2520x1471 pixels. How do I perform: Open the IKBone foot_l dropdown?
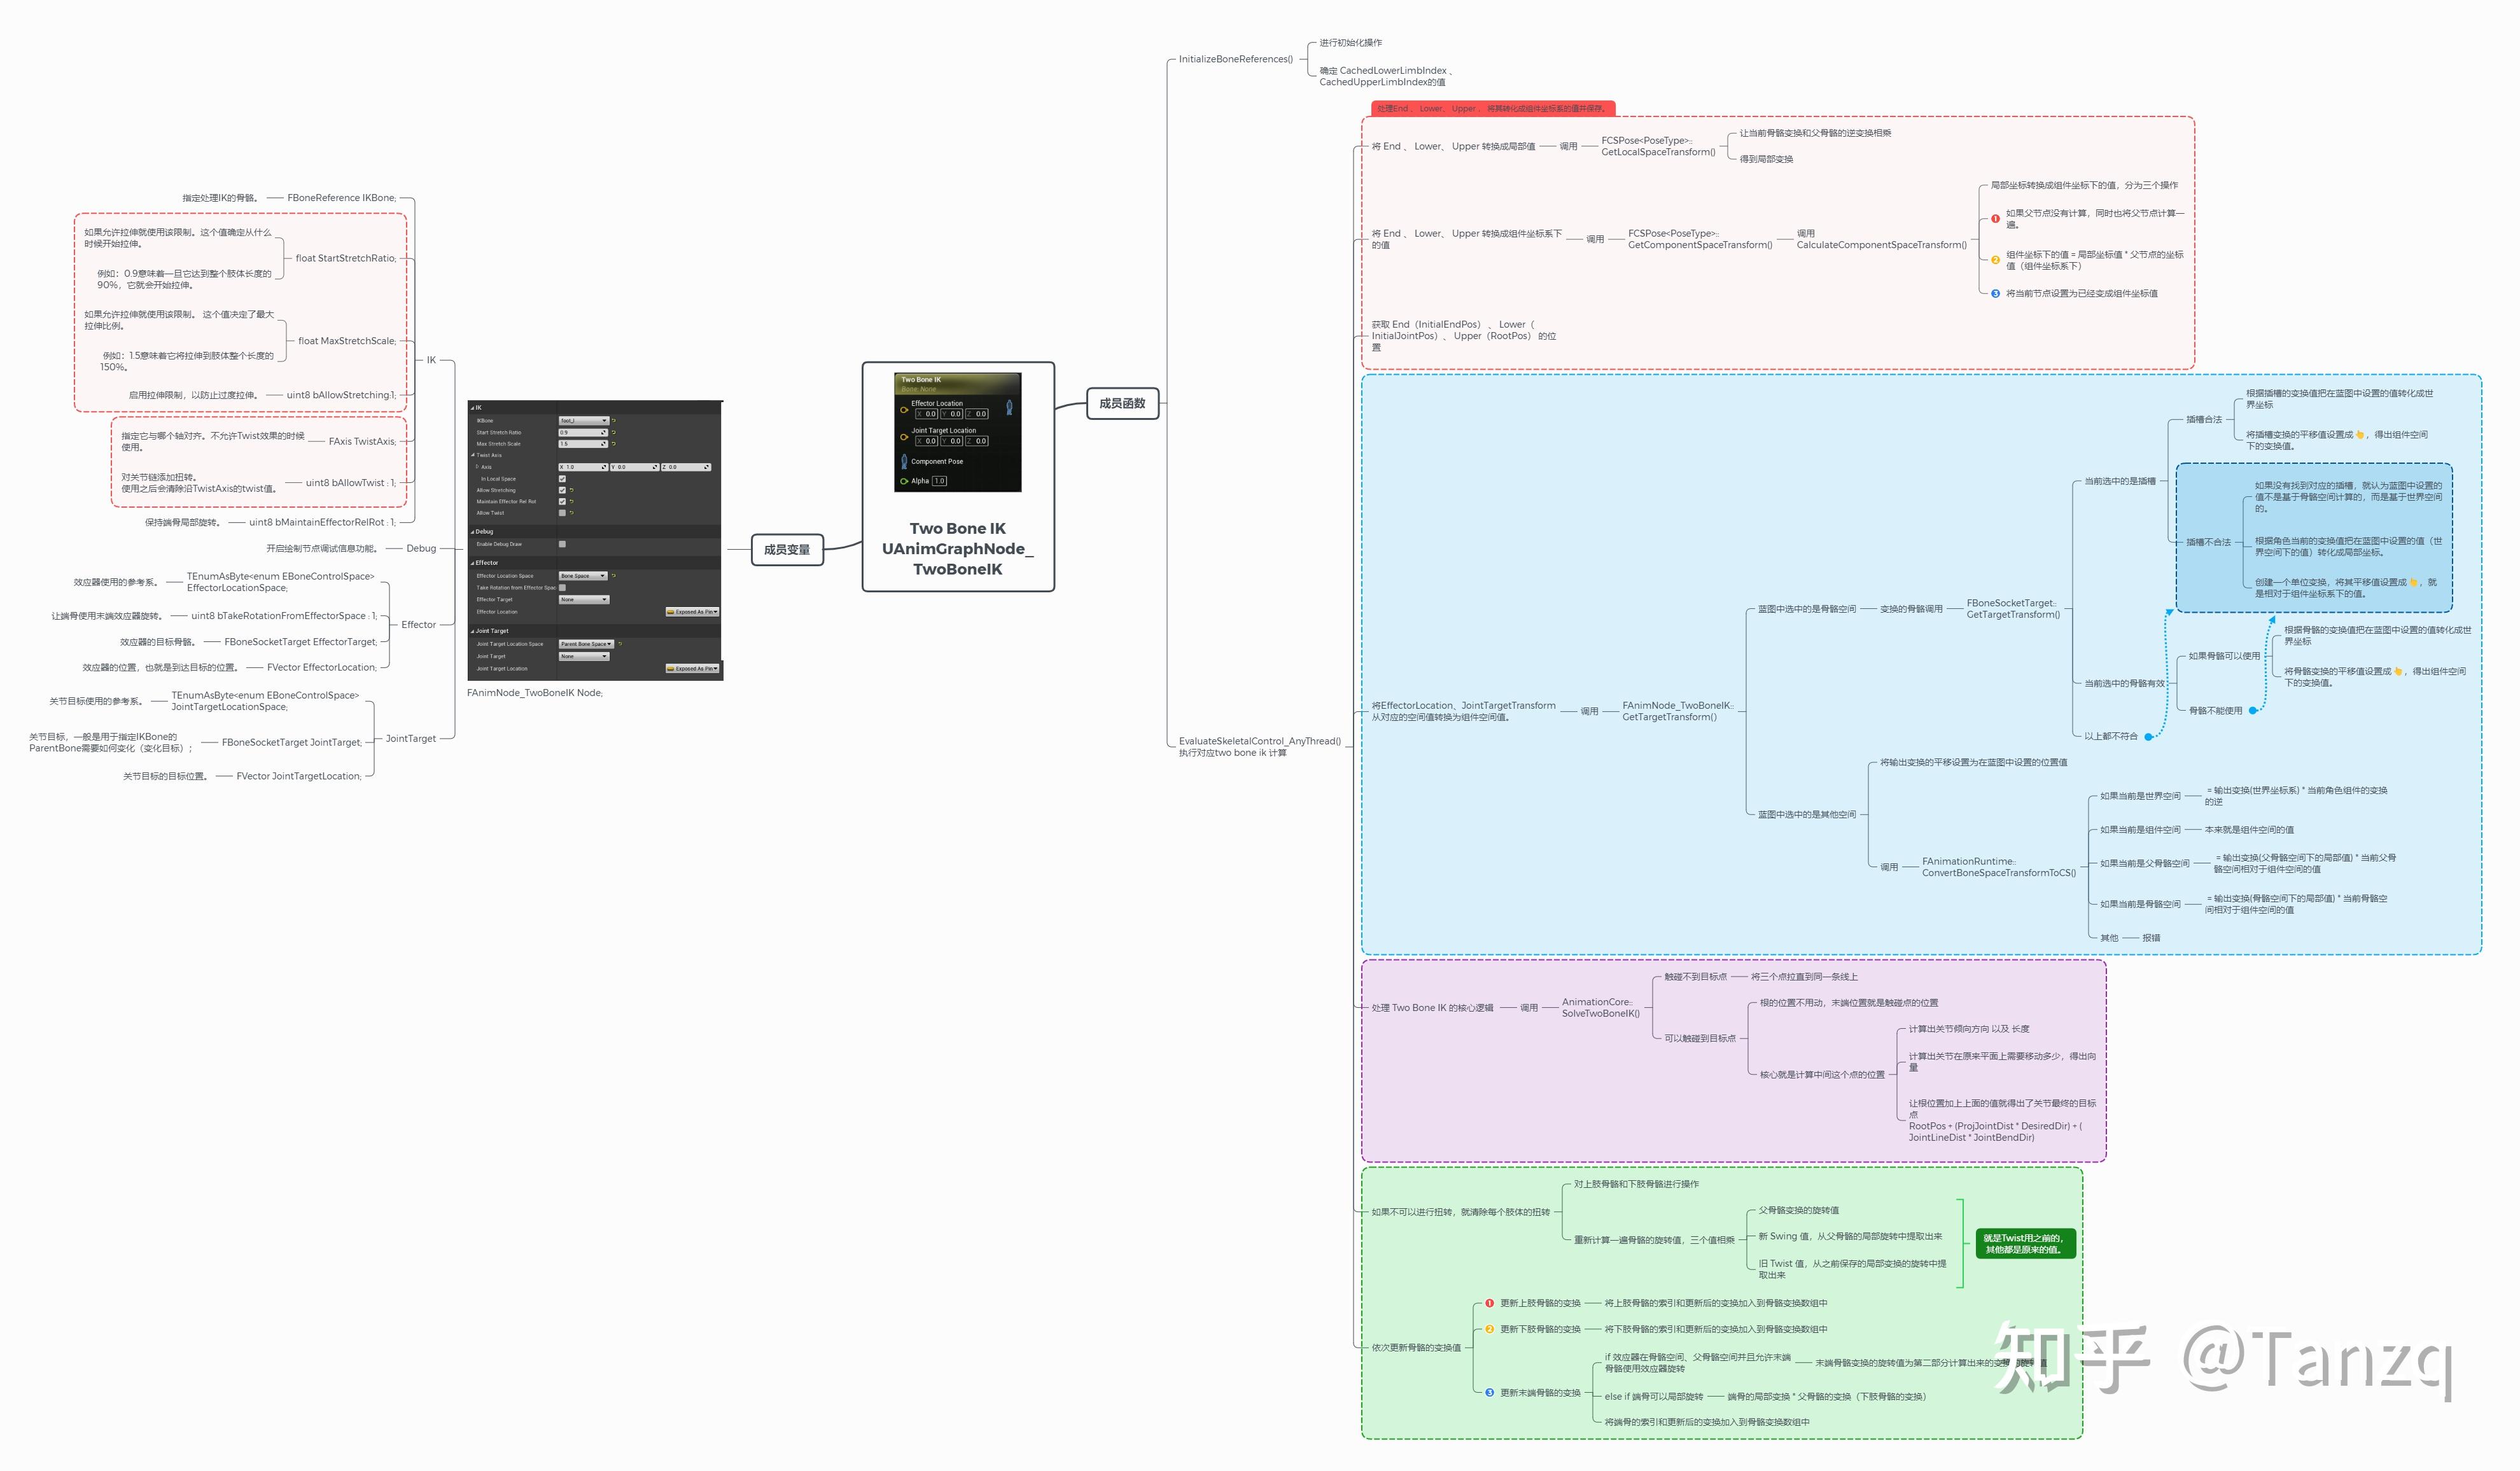click(x=584, y=421)
